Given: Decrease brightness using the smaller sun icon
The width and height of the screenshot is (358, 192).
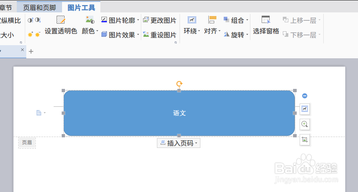Looking at the screenshot, I should pos(38,35).
